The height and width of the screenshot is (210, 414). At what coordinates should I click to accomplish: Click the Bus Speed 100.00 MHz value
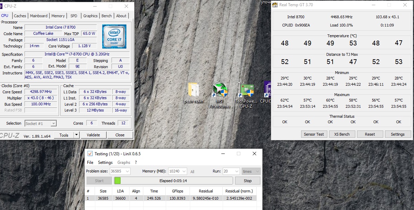(41, 104)
